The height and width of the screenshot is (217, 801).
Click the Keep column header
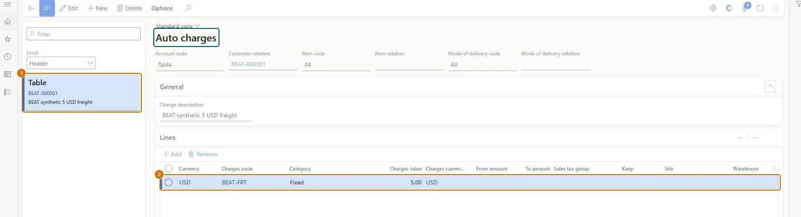pyautogui.click(x=628, y=169)
